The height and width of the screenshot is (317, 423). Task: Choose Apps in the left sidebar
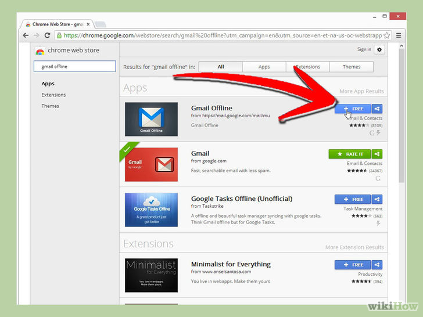[48, 84]
